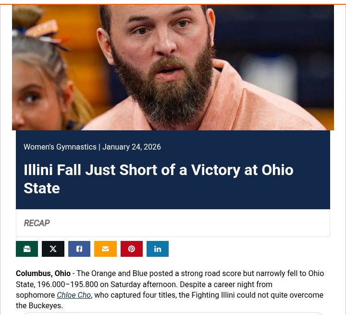Click the orange bar at page top
The image size is (346, 315).
click(x=173, y=3)
